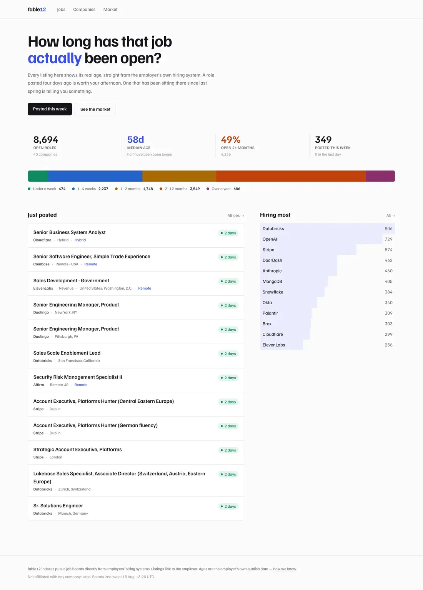This screenshot has height=590, width=423.
Task: Click the amber 1–2 months bar segment
Action: coord(179,176)
